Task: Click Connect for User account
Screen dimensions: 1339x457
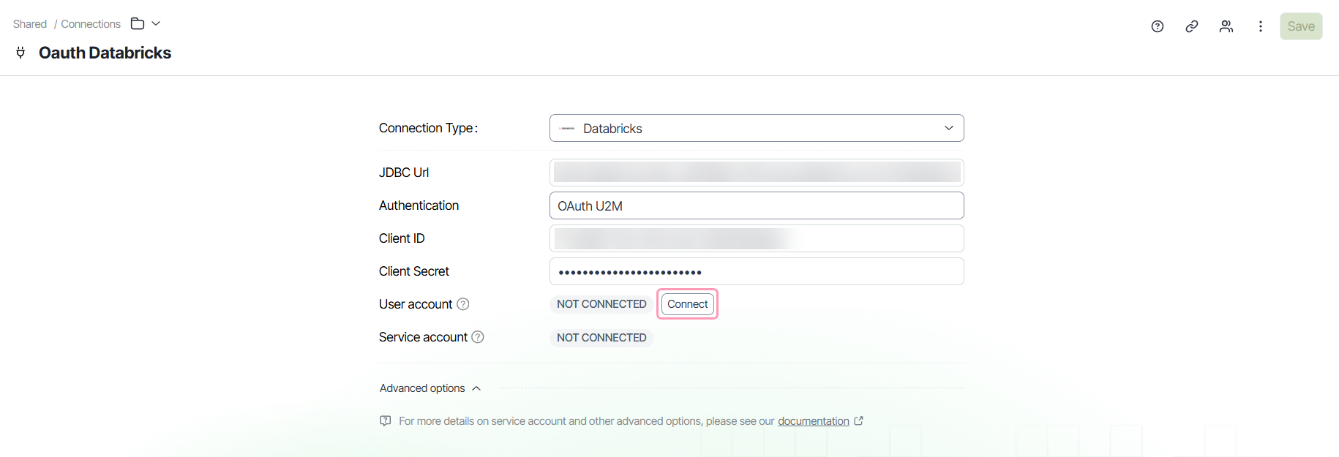Action: [x=688, y=304]
